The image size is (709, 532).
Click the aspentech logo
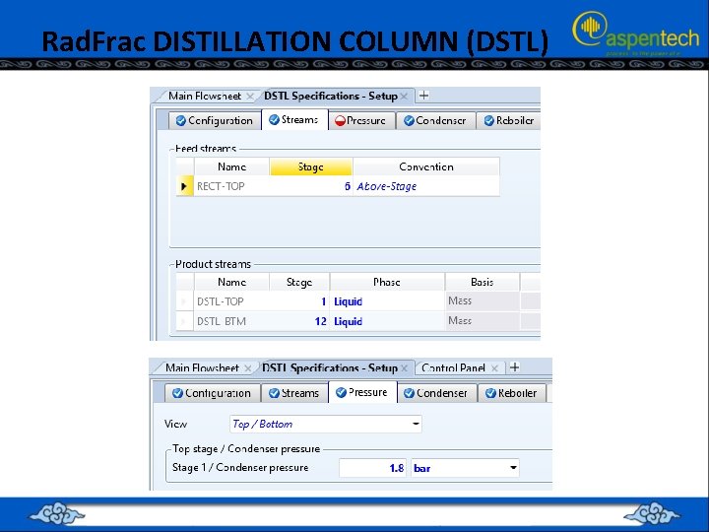636,33
